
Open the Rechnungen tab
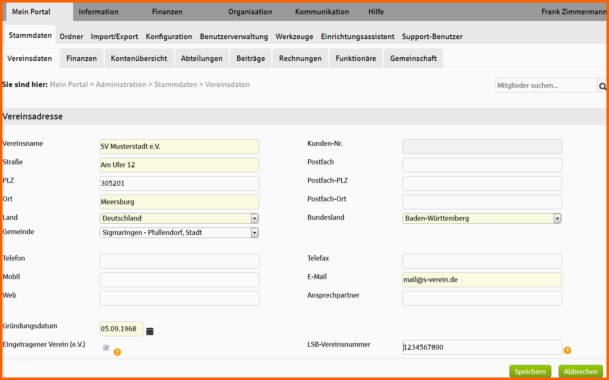point(300,58)
